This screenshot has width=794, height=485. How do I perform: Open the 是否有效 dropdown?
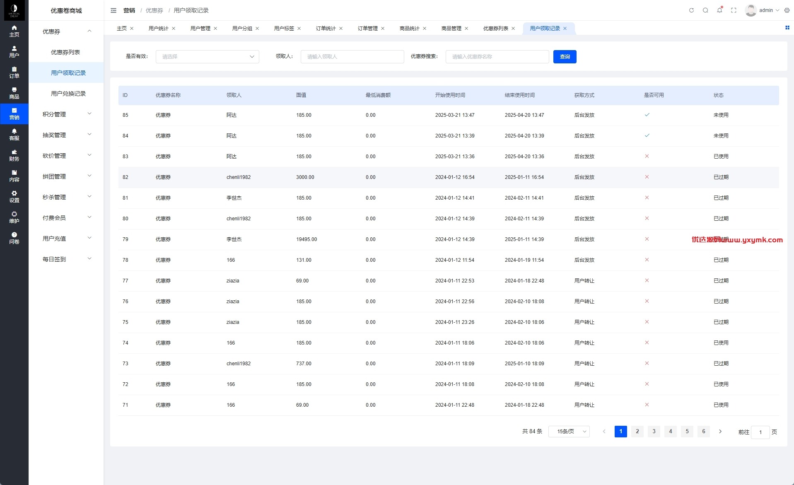[x=208, y=57]
